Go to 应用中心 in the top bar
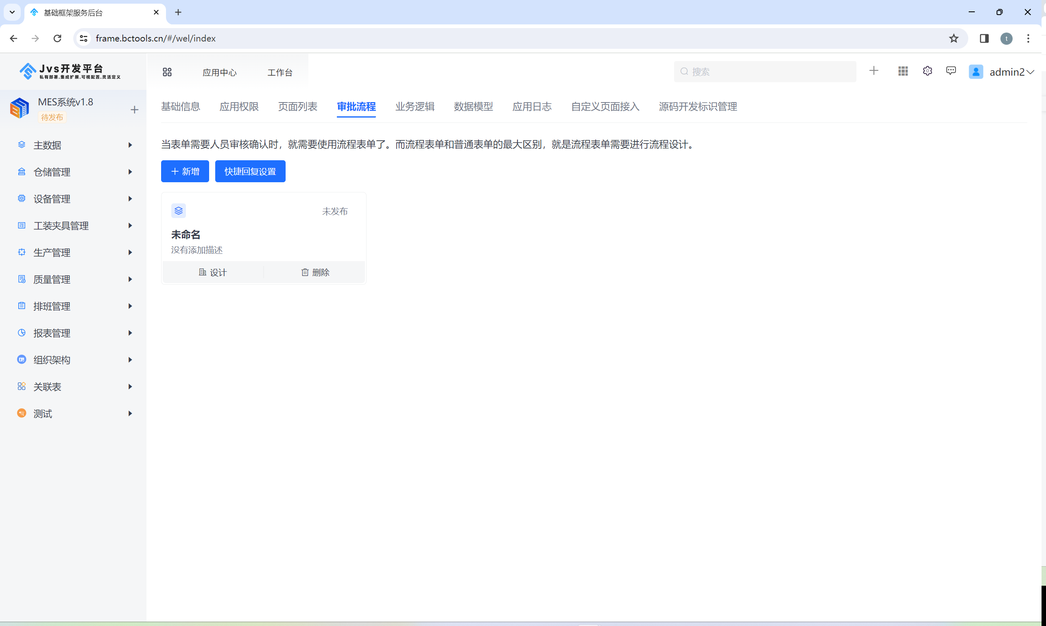The width and height of the screenshot is (1046, 626). pos(220,72)
